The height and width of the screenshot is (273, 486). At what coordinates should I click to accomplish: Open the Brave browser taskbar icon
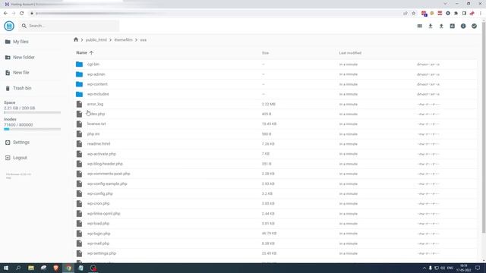[56, 268]
